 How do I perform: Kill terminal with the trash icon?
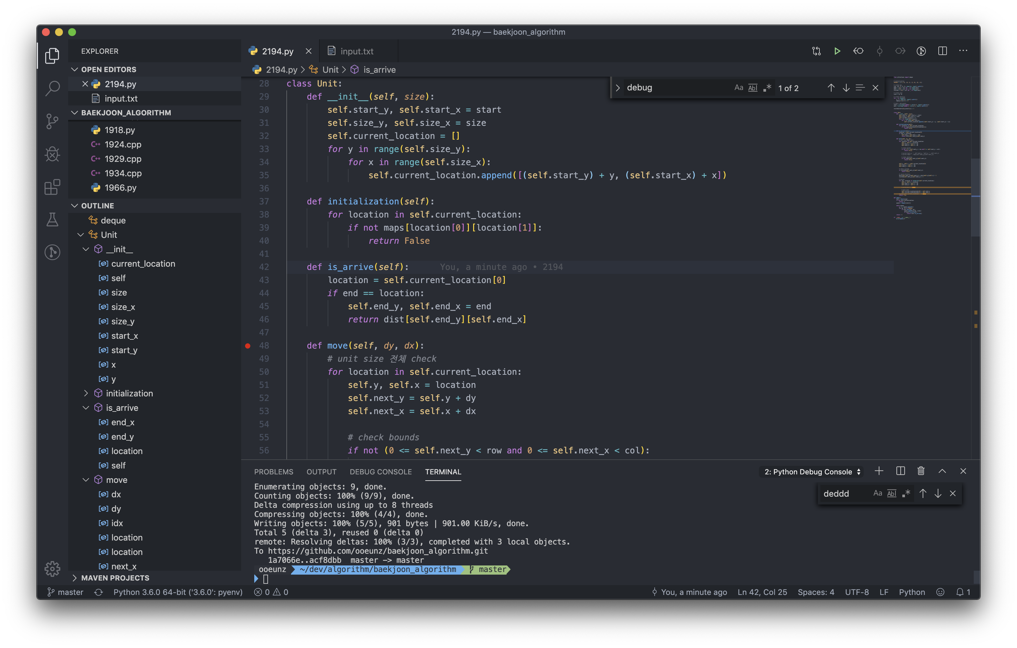pos(921,471)
